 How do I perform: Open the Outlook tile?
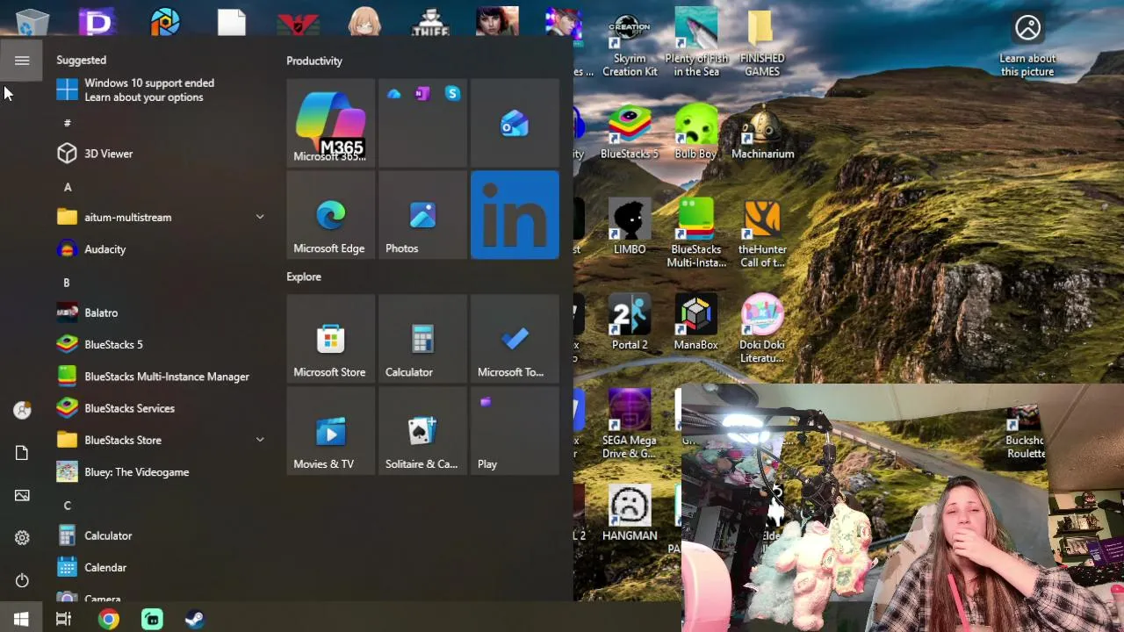(515, 123)
